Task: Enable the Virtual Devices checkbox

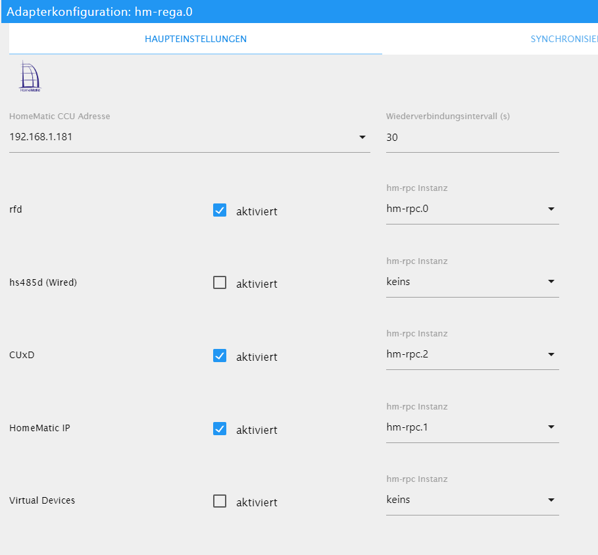Action: (x=220, y=502)
